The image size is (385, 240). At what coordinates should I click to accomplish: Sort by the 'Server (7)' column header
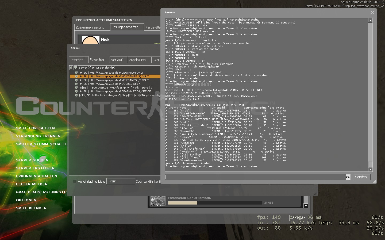tap(119, 67)
